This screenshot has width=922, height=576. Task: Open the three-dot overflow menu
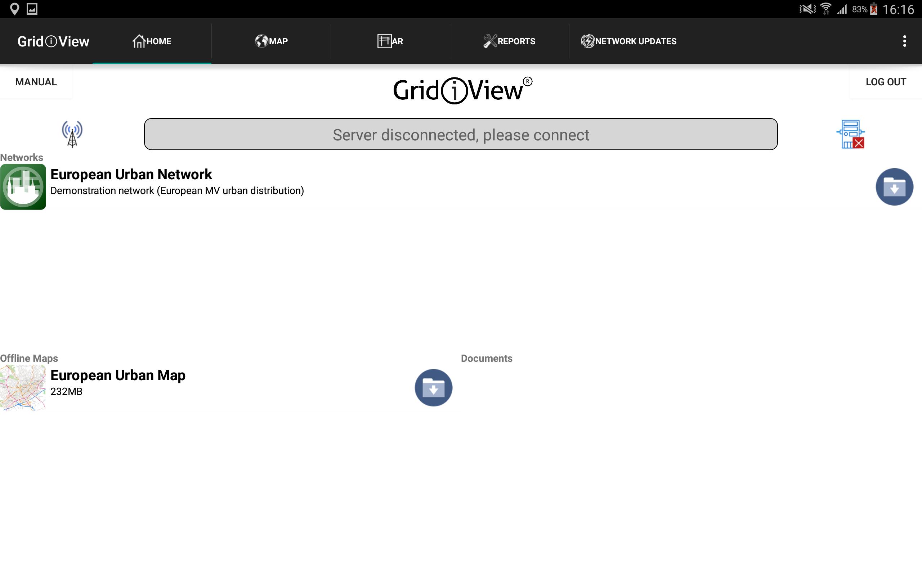pyautogui.click(x=904, y=41)
